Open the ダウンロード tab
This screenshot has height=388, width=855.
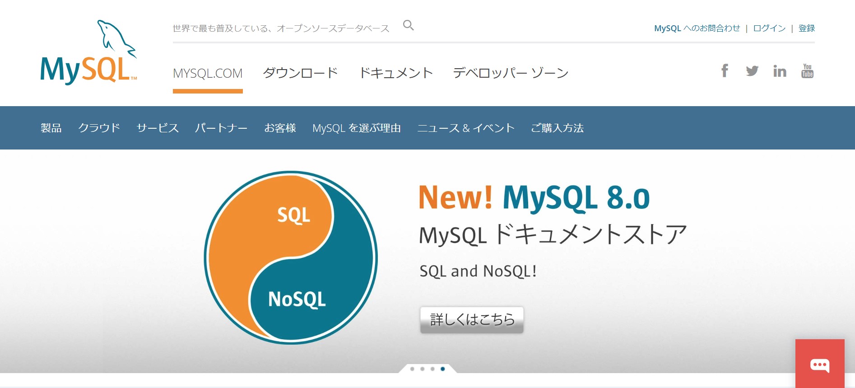300,73
